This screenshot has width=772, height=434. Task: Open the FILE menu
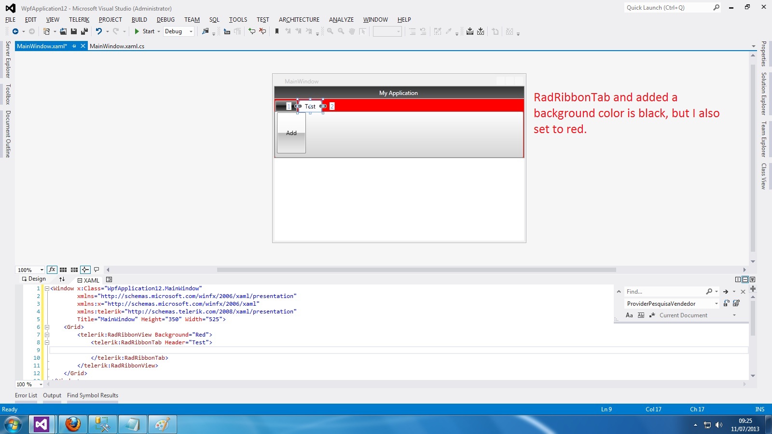tap(10, 20)
